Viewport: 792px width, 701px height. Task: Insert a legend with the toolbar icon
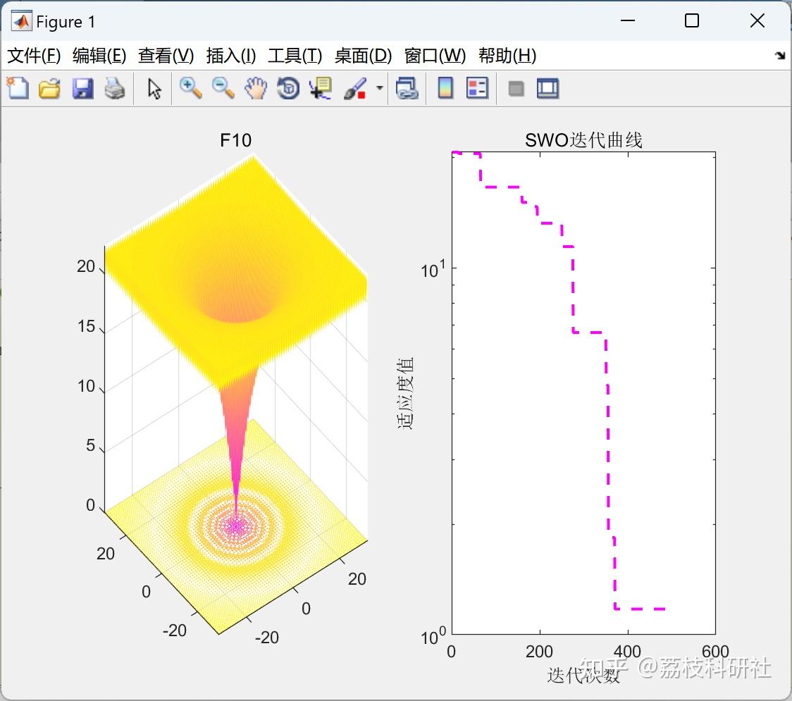coord(477,88)
